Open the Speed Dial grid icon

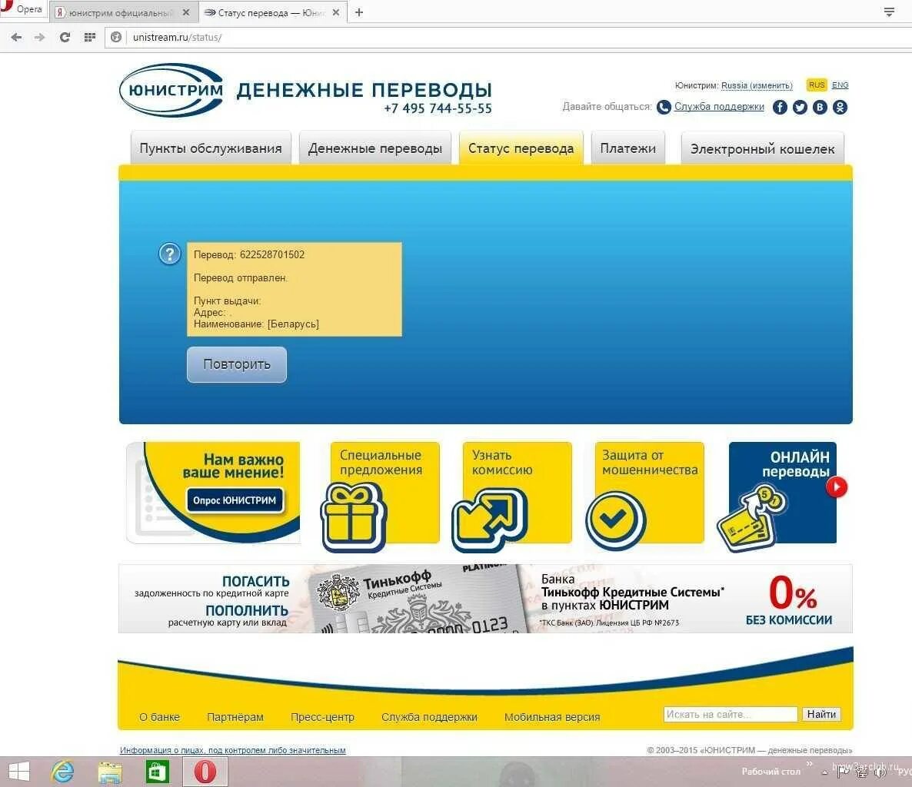(x=89, y=37)
